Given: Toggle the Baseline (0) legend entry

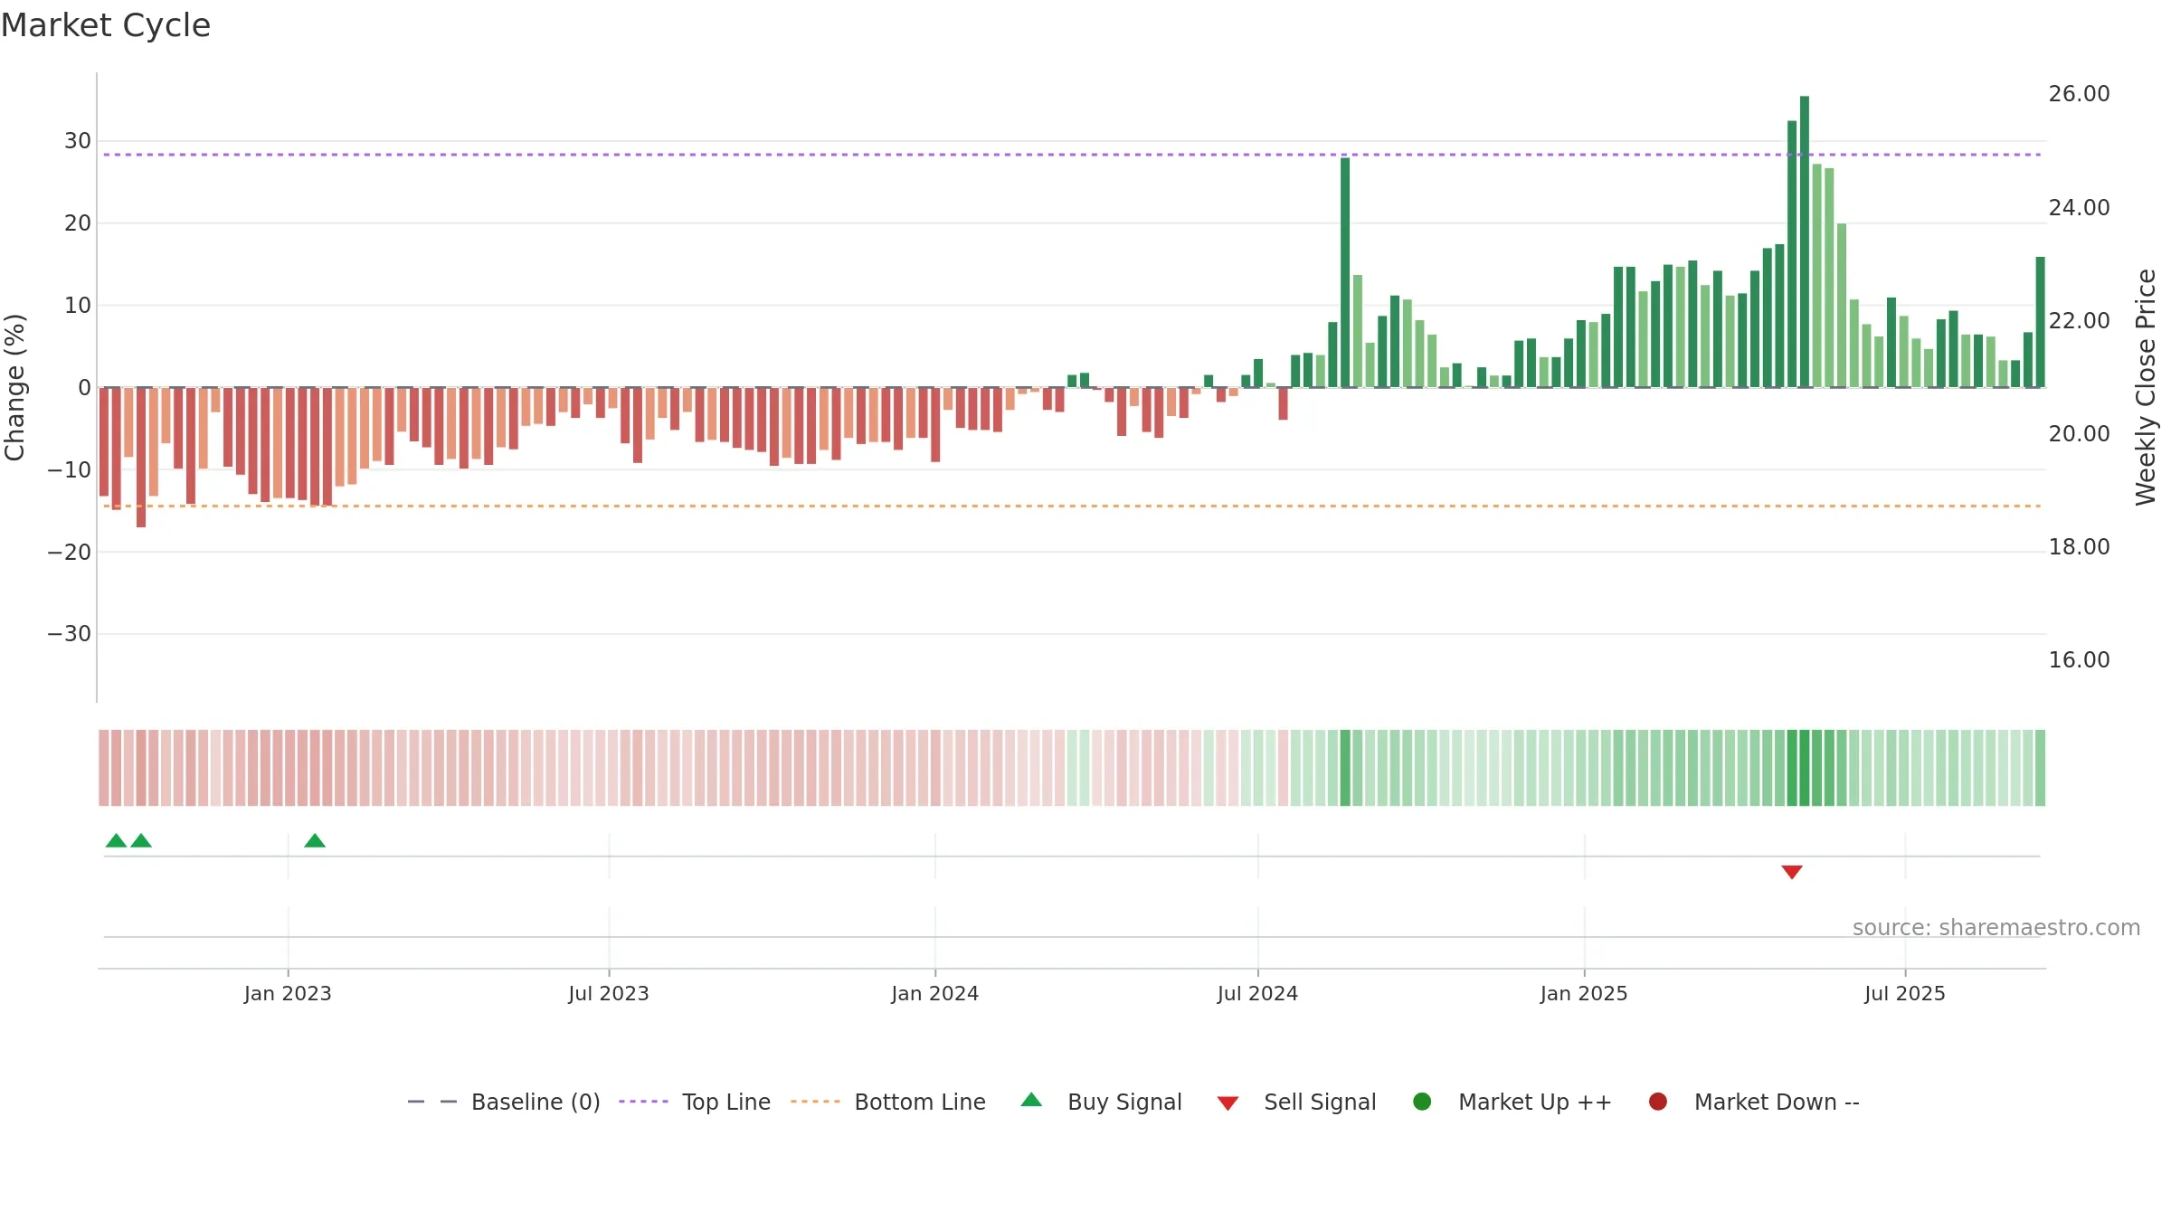Looking at the screenshot, I should (x=504, y=1102).
